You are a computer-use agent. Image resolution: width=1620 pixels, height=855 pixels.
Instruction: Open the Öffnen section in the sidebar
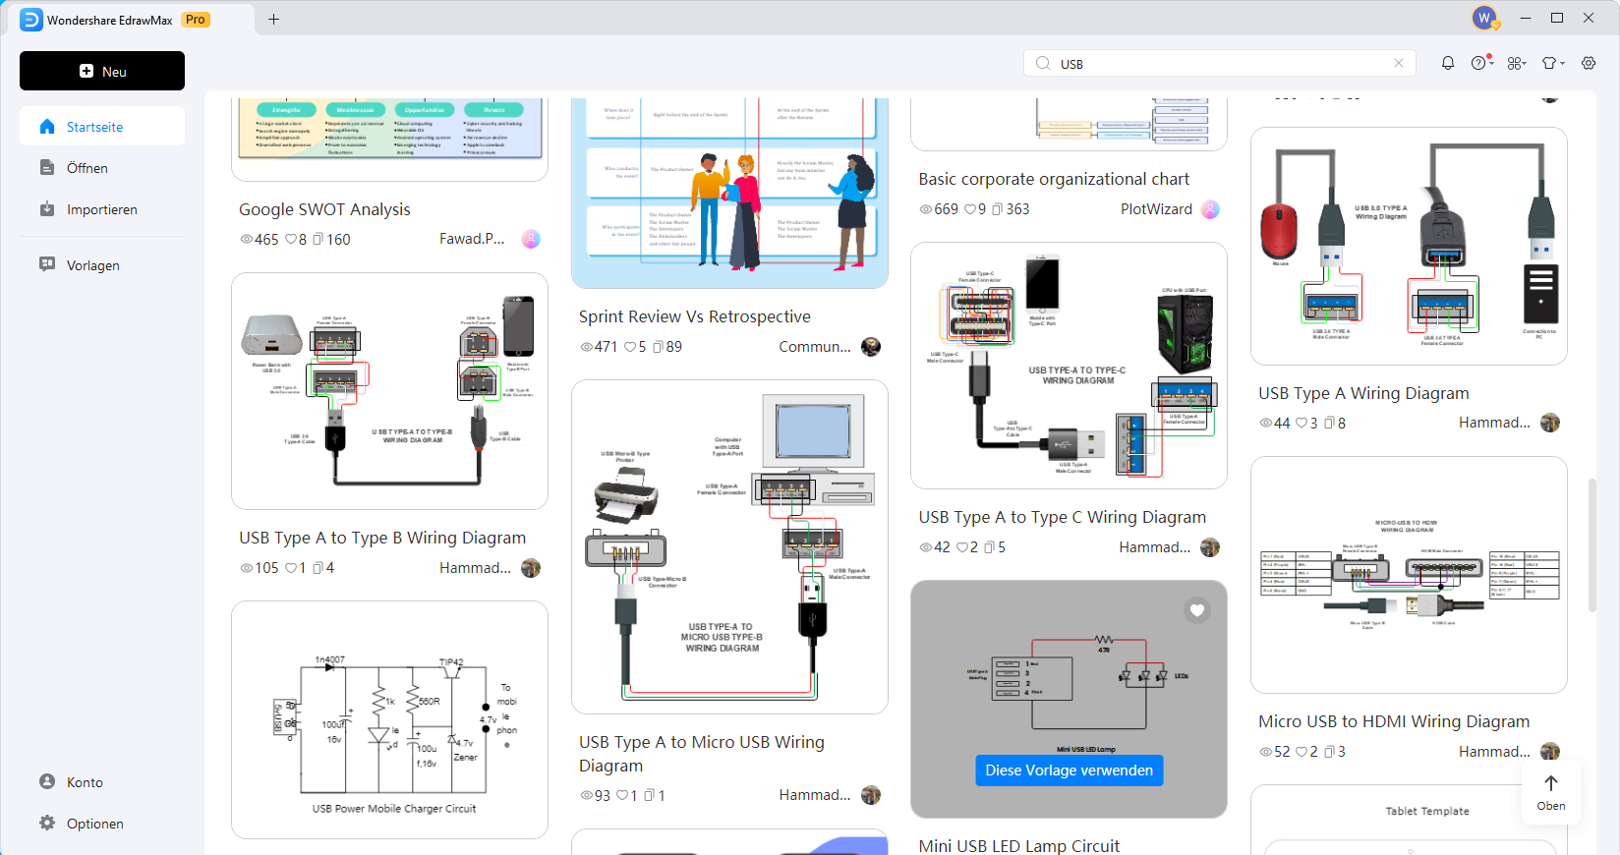(x=102, y=168)
